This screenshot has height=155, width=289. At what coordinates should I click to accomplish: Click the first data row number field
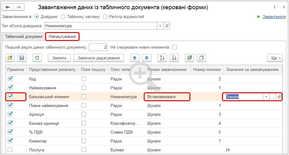pyautogui.click(x=98, y=47)
